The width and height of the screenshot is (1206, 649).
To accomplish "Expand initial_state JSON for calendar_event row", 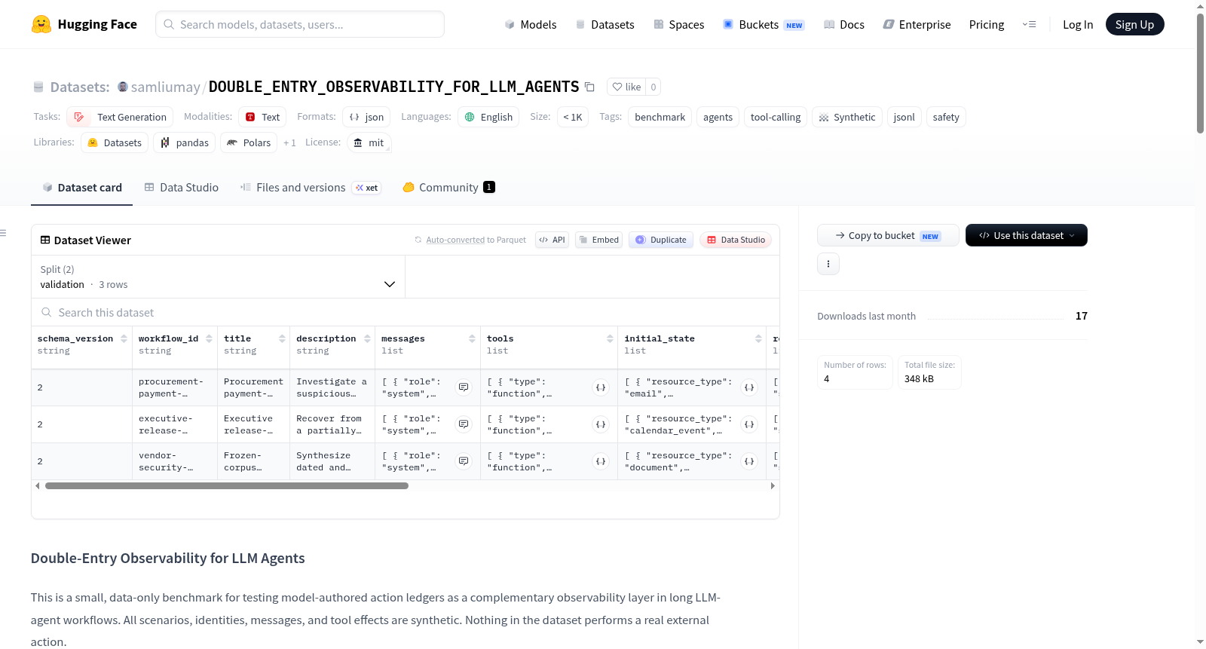I will 749,424.
